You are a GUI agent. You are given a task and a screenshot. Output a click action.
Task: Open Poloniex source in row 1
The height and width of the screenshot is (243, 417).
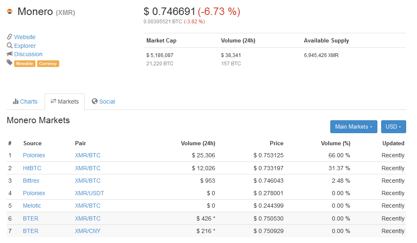tap(34, 155)
